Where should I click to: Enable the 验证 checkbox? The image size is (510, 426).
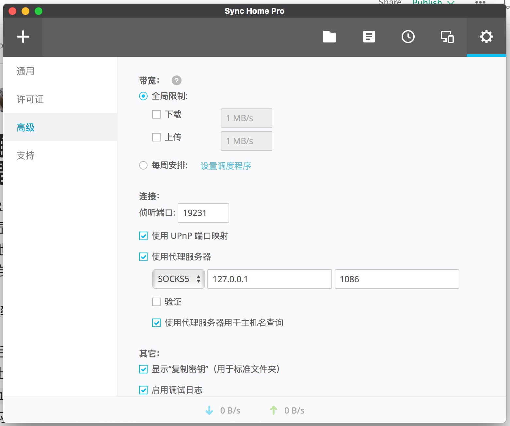pos(156,302)
